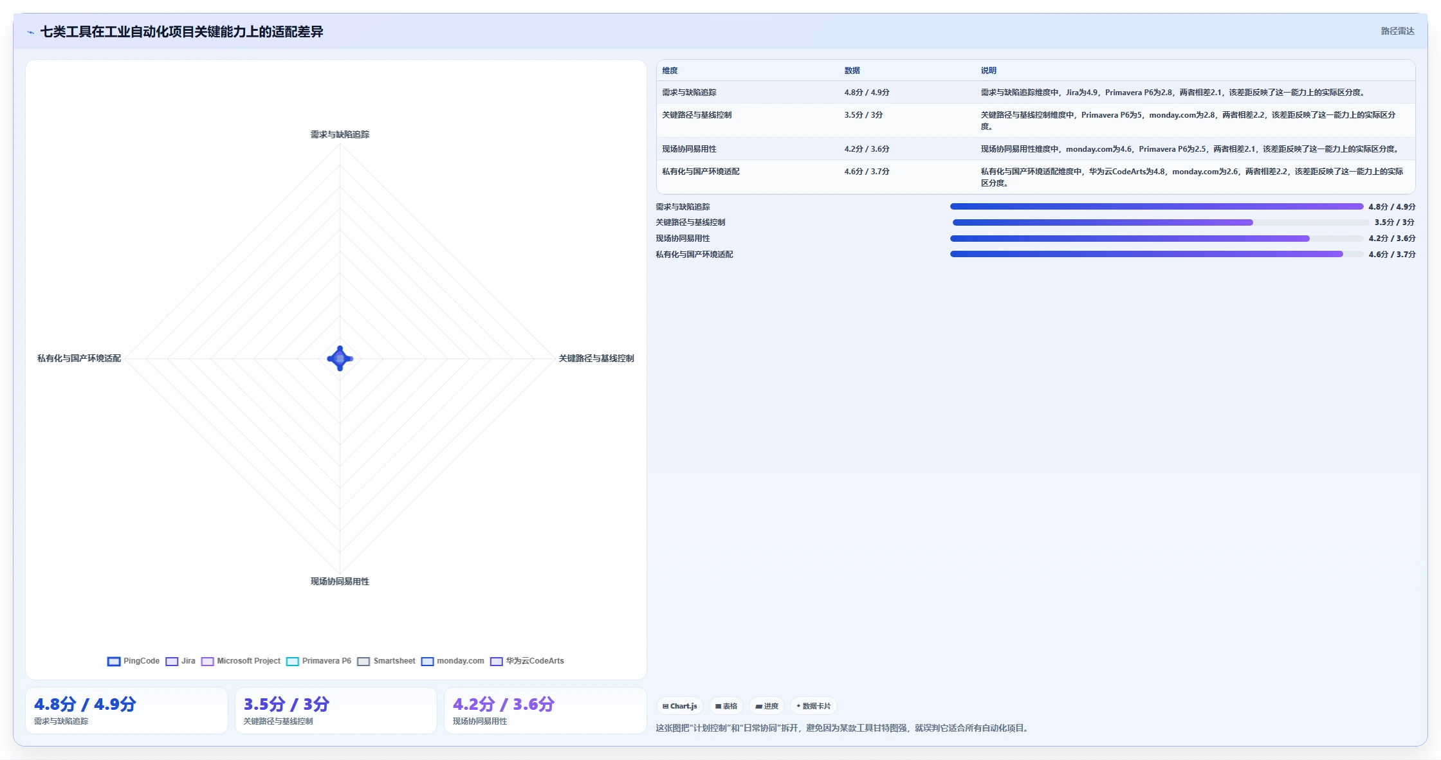
Task: Click the radar data cluster at chart center
Action: pyautogui.click(x=340, y=358)
